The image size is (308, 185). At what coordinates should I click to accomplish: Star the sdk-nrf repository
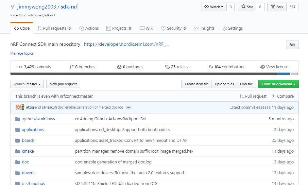[x=247, y=7]
